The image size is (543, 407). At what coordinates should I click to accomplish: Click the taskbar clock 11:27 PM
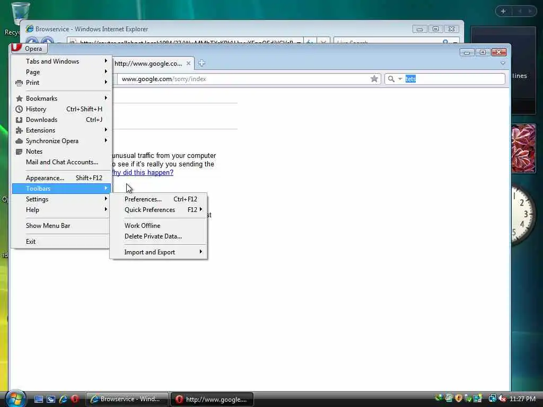[522, 399]
